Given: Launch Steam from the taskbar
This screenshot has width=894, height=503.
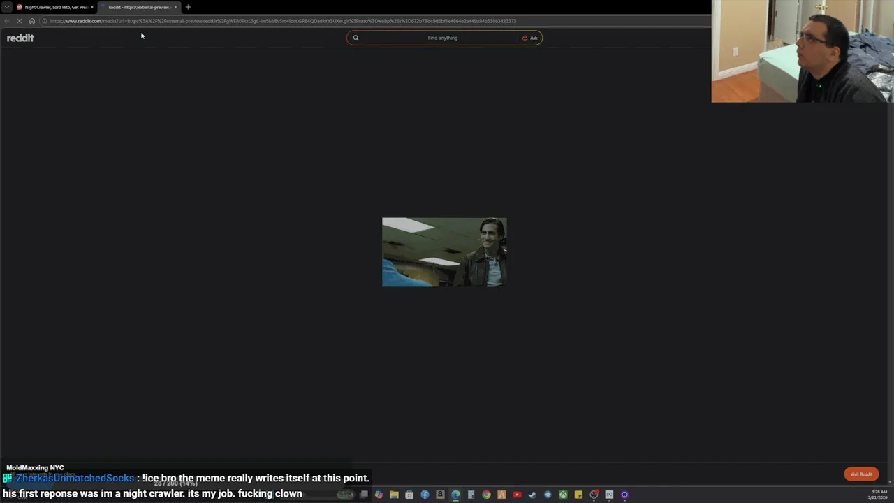Looking at the screenshot, I should click(x=532, y=495).
